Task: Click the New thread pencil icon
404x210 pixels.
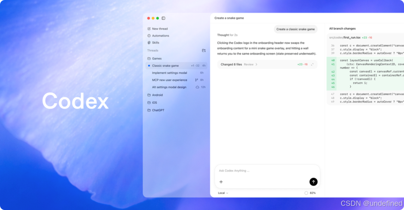Action: tap(149, 29)
